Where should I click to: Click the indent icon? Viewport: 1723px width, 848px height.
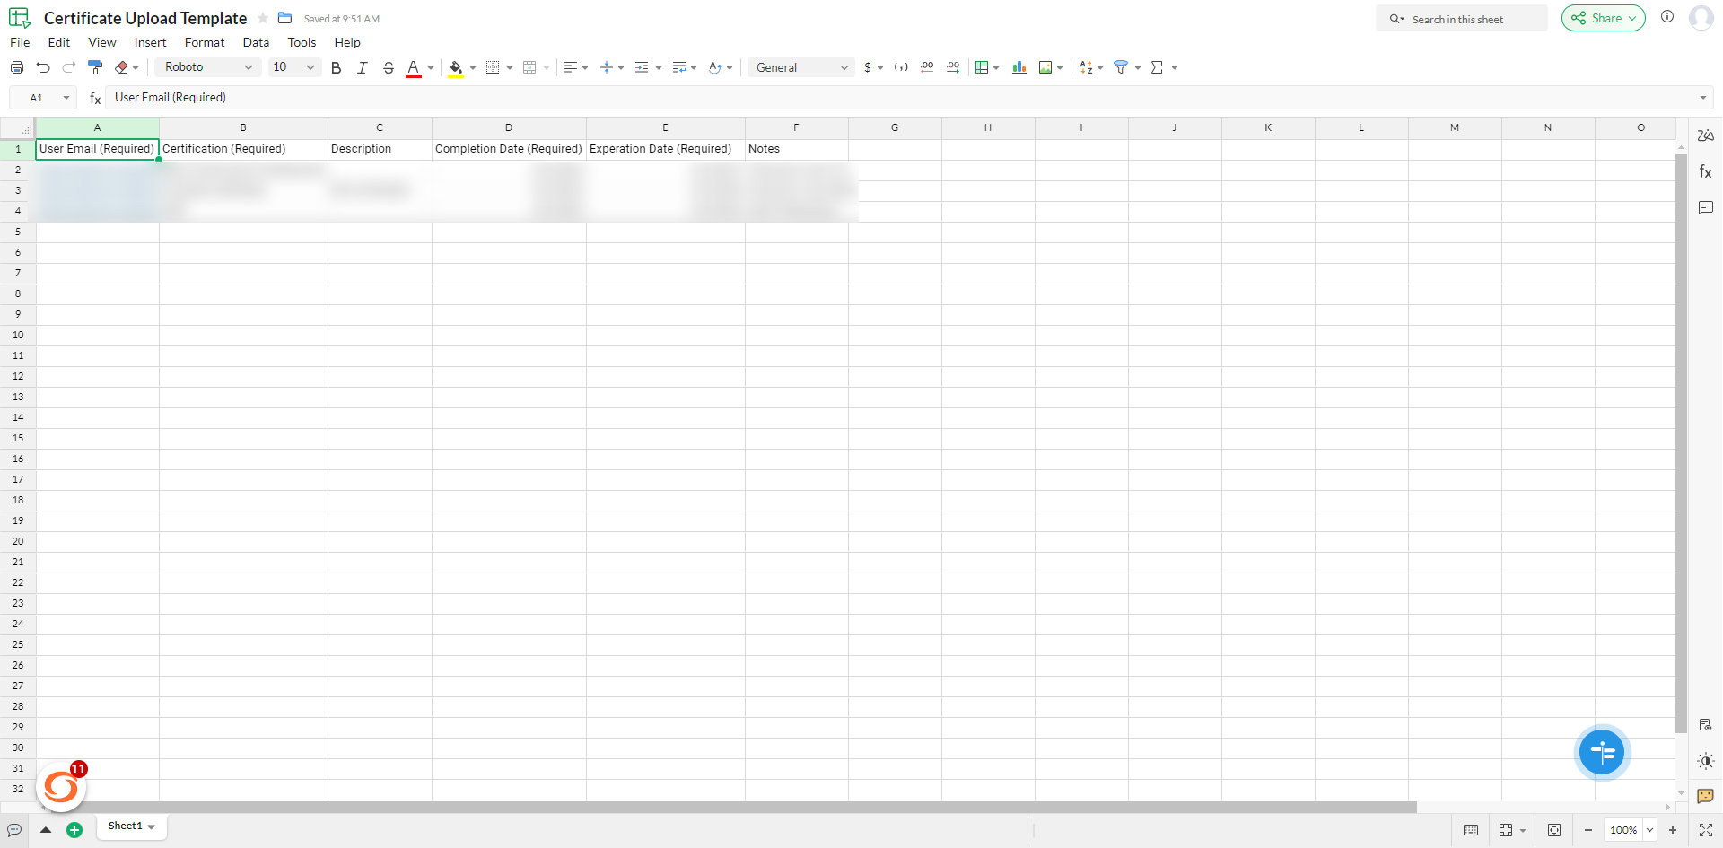click(642, 67)
